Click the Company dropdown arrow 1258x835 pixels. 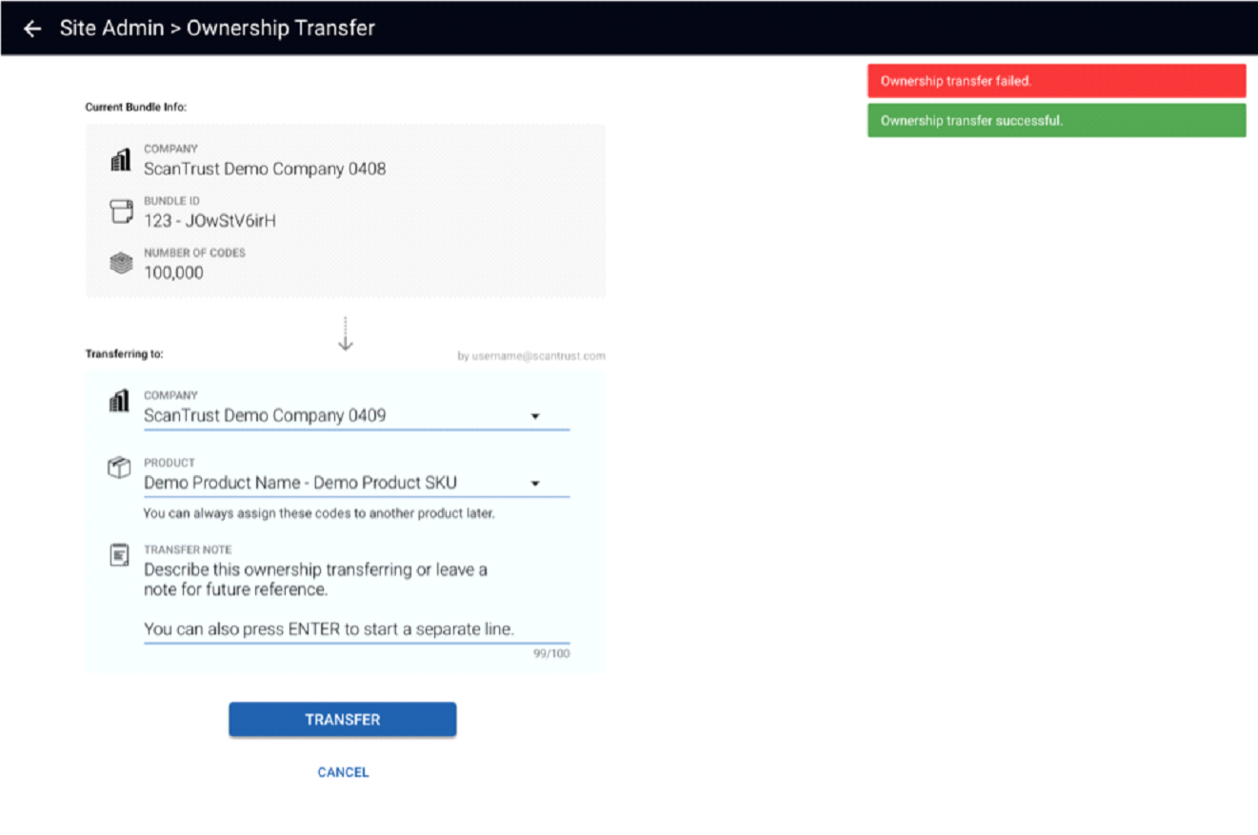point(535,417)
